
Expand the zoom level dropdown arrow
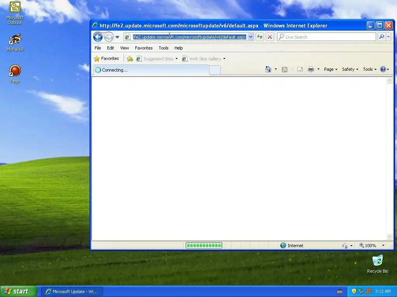tap(383, 246)
